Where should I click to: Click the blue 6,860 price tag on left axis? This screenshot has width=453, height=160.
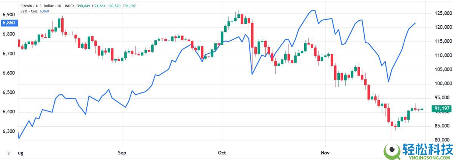(8, 23)
